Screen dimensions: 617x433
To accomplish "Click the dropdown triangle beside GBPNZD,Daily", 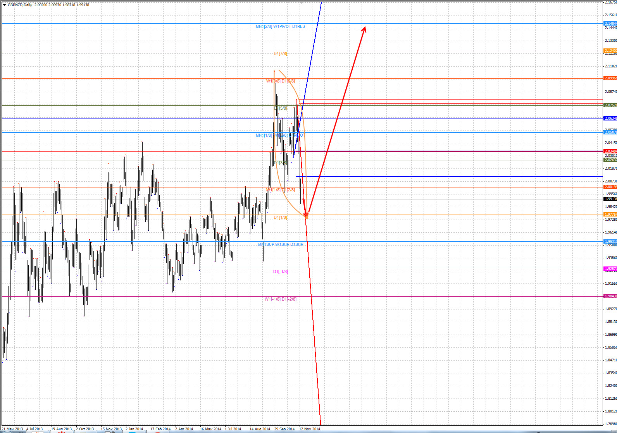I will [5, 5].
